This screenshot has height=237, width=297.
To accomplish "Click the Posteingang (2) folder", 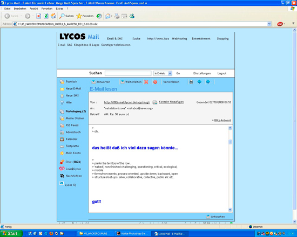I will [x=76, y=111].
